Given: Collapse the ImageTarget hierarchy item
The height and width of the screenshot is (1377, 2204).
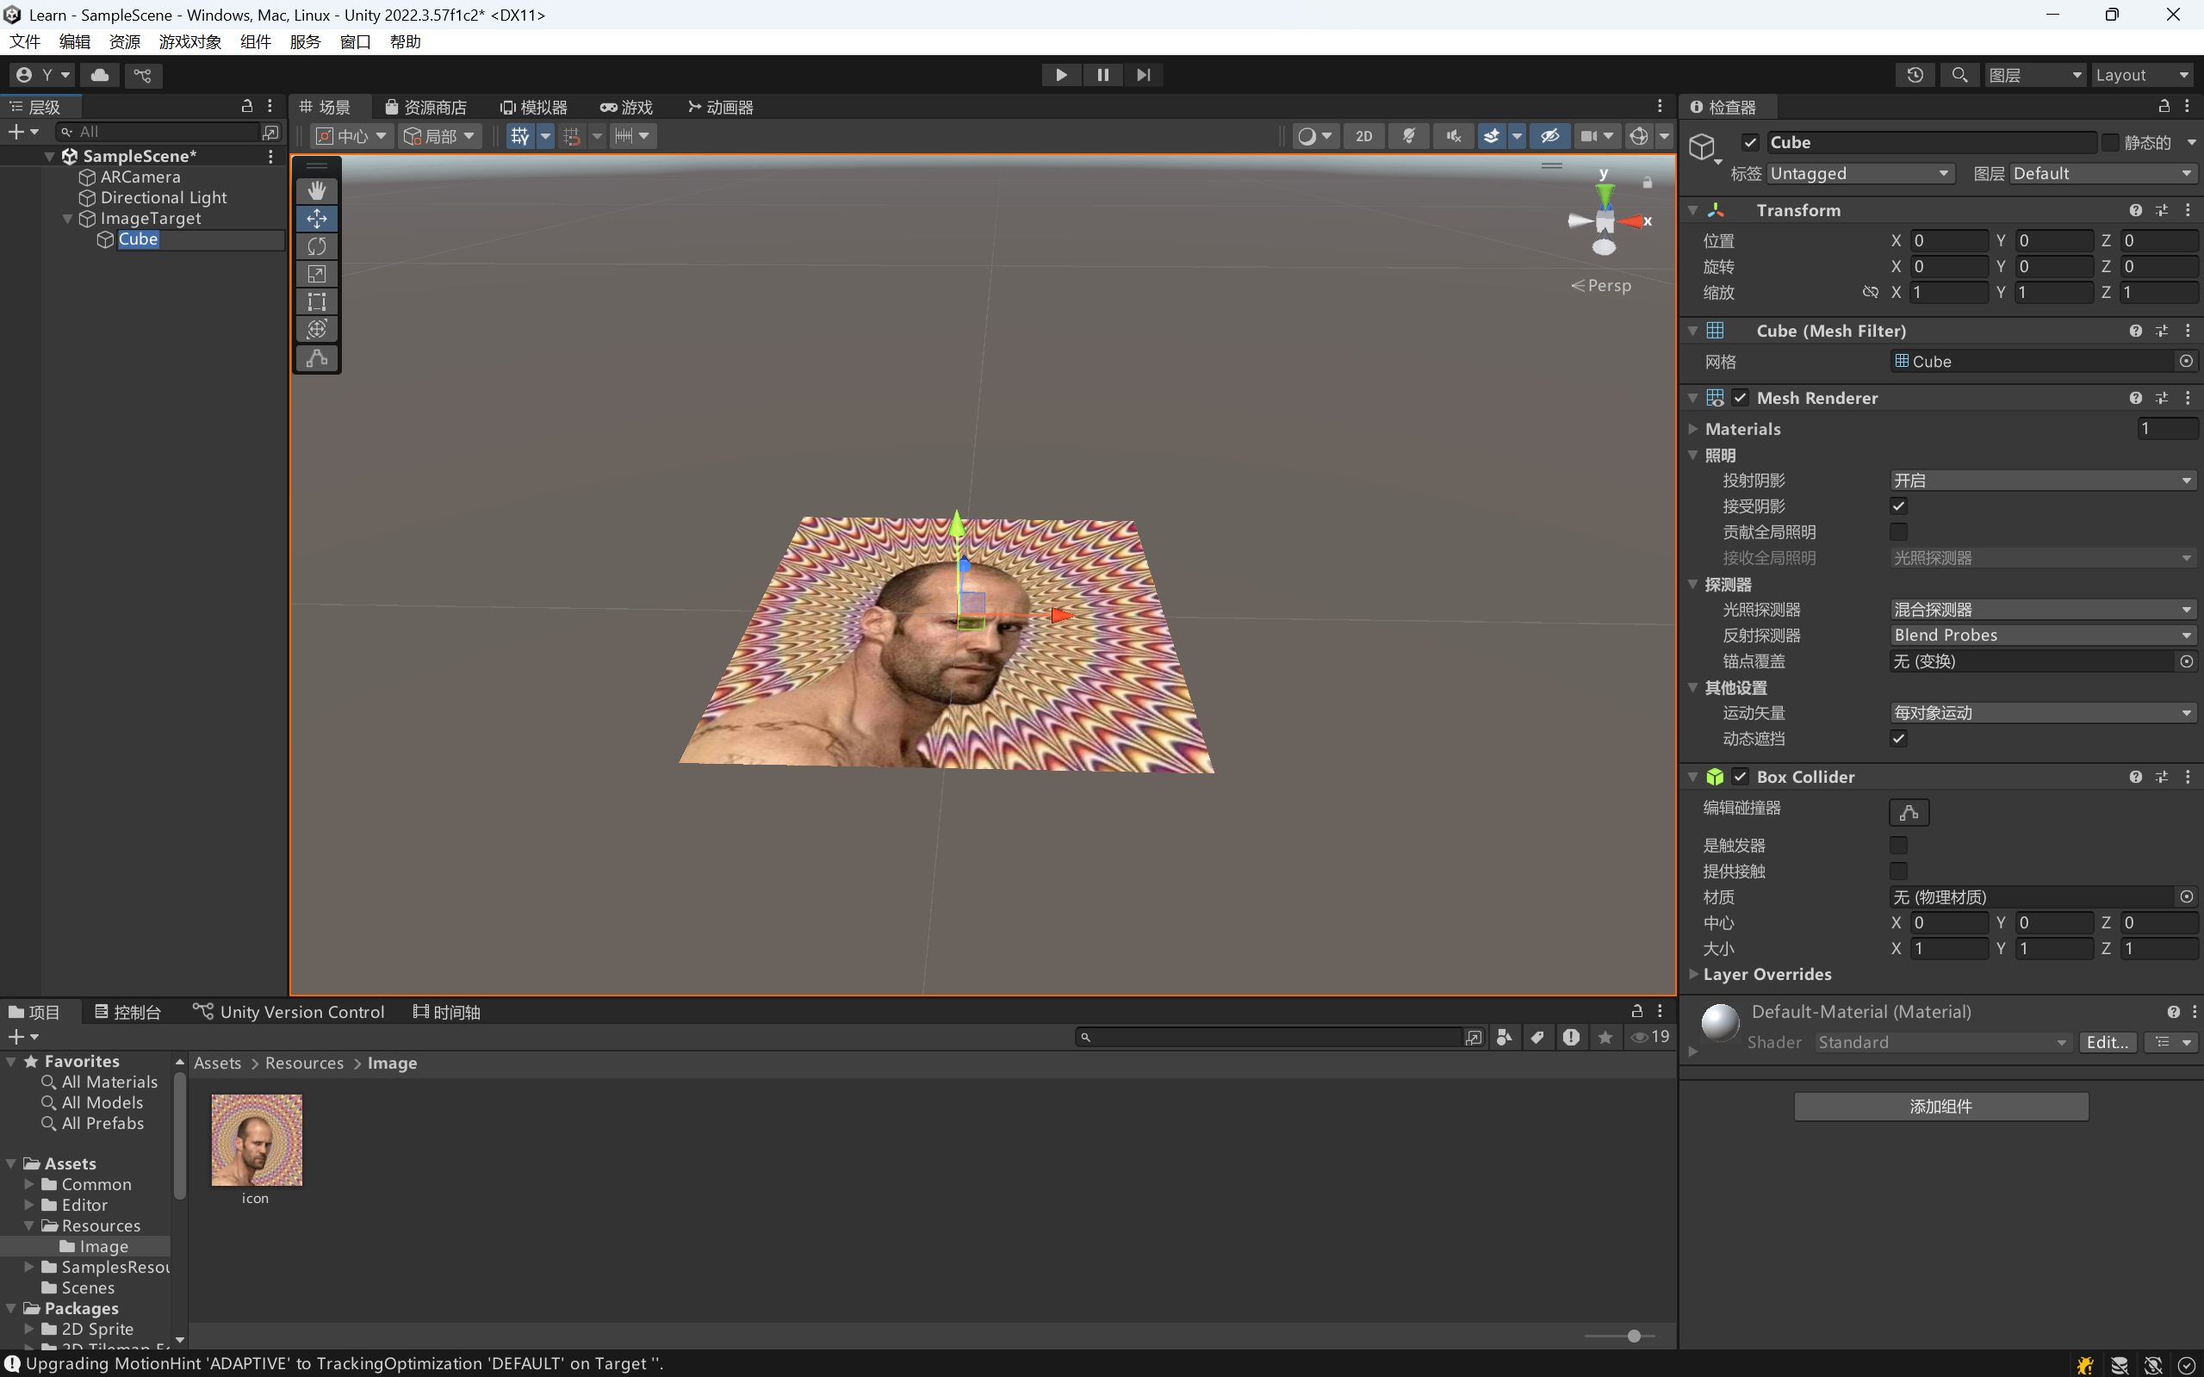Looking at the screenshot, I should tap(67, 219).
